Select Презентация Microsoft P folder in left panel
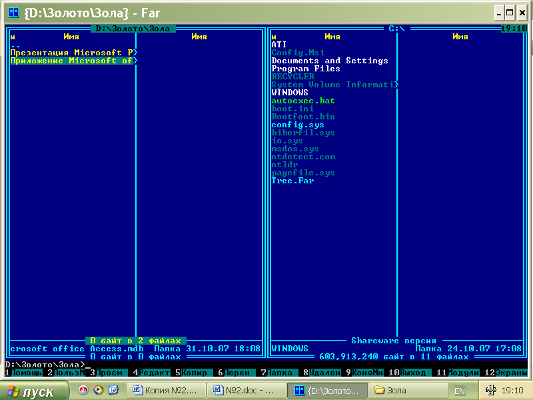533x400 pixels. (x=74, y=53)
